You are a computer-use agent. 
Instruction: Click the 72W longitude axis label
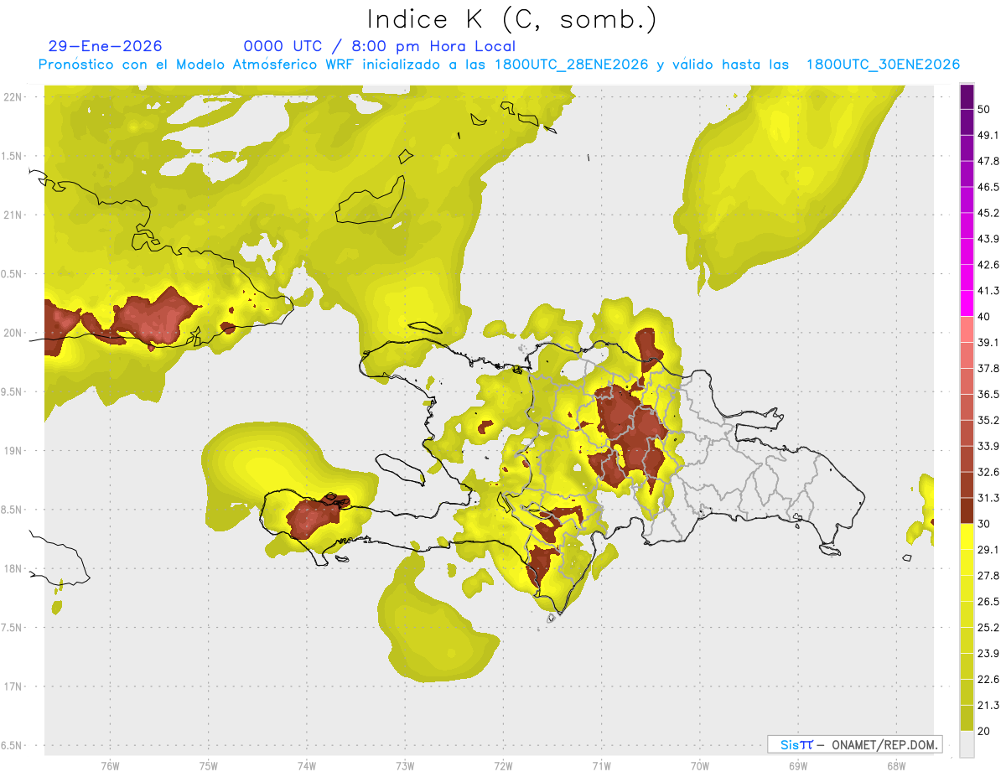click(x=503, y=766)
